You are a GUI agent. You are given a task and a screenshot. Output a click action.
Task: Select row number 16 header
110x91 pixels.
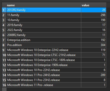tap(4, 85)
